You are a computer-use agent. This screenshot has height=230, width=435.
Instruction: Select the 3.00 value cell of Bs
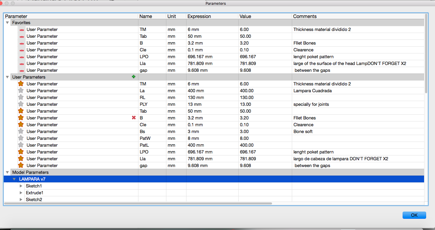pyautogui.click(x=265, y=131)
